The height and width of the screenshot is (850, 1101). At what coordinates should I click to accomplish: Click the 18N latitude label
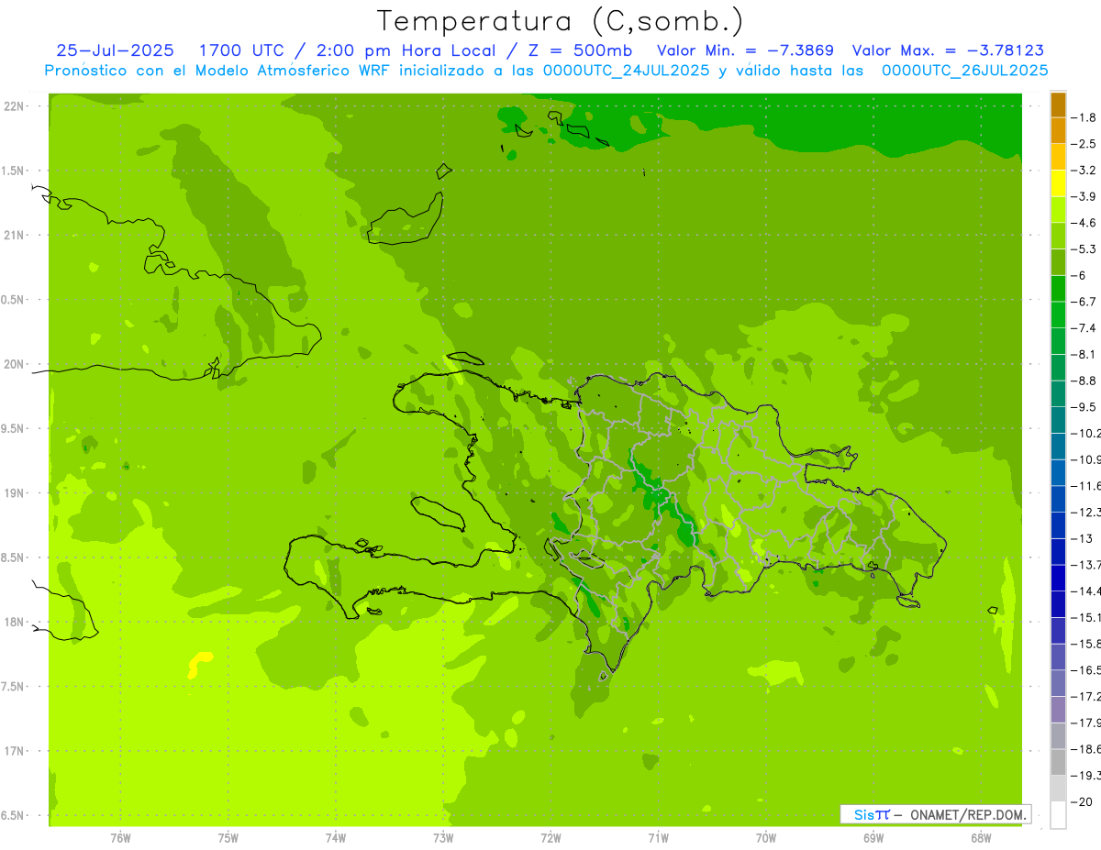(14, 622)
